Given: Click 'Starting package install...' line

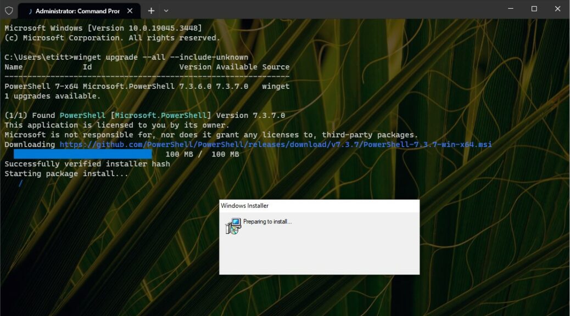Looking at the screenshot, I should point(66,173).
